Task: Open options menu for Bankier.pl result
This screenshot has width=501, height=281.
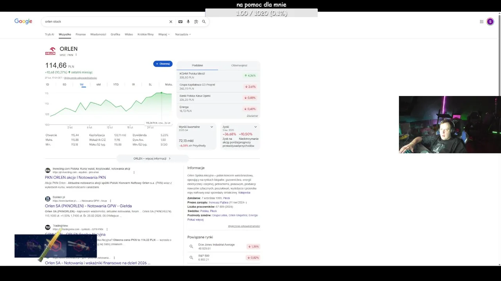Action: coord(110,201)
